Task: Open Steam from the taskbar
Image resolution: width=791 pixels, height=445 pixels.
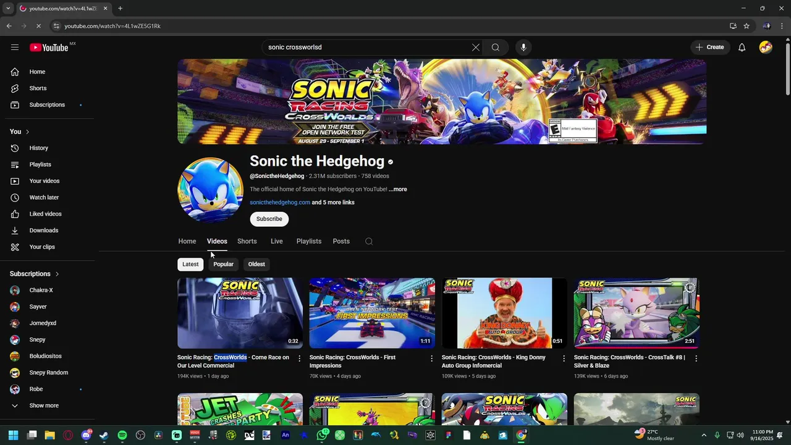Action: pos(104,435)
